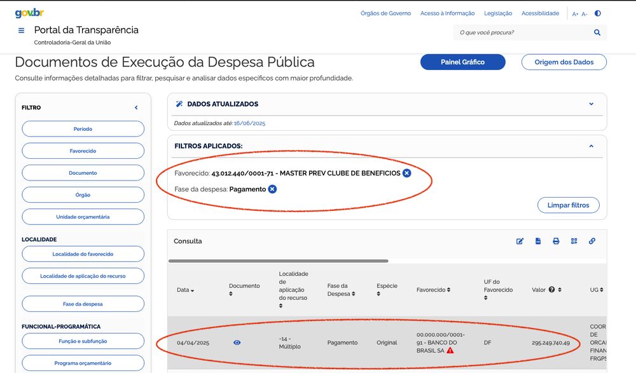Click the 'DF' cell in the row
The image size is (636, 373).
487,342
